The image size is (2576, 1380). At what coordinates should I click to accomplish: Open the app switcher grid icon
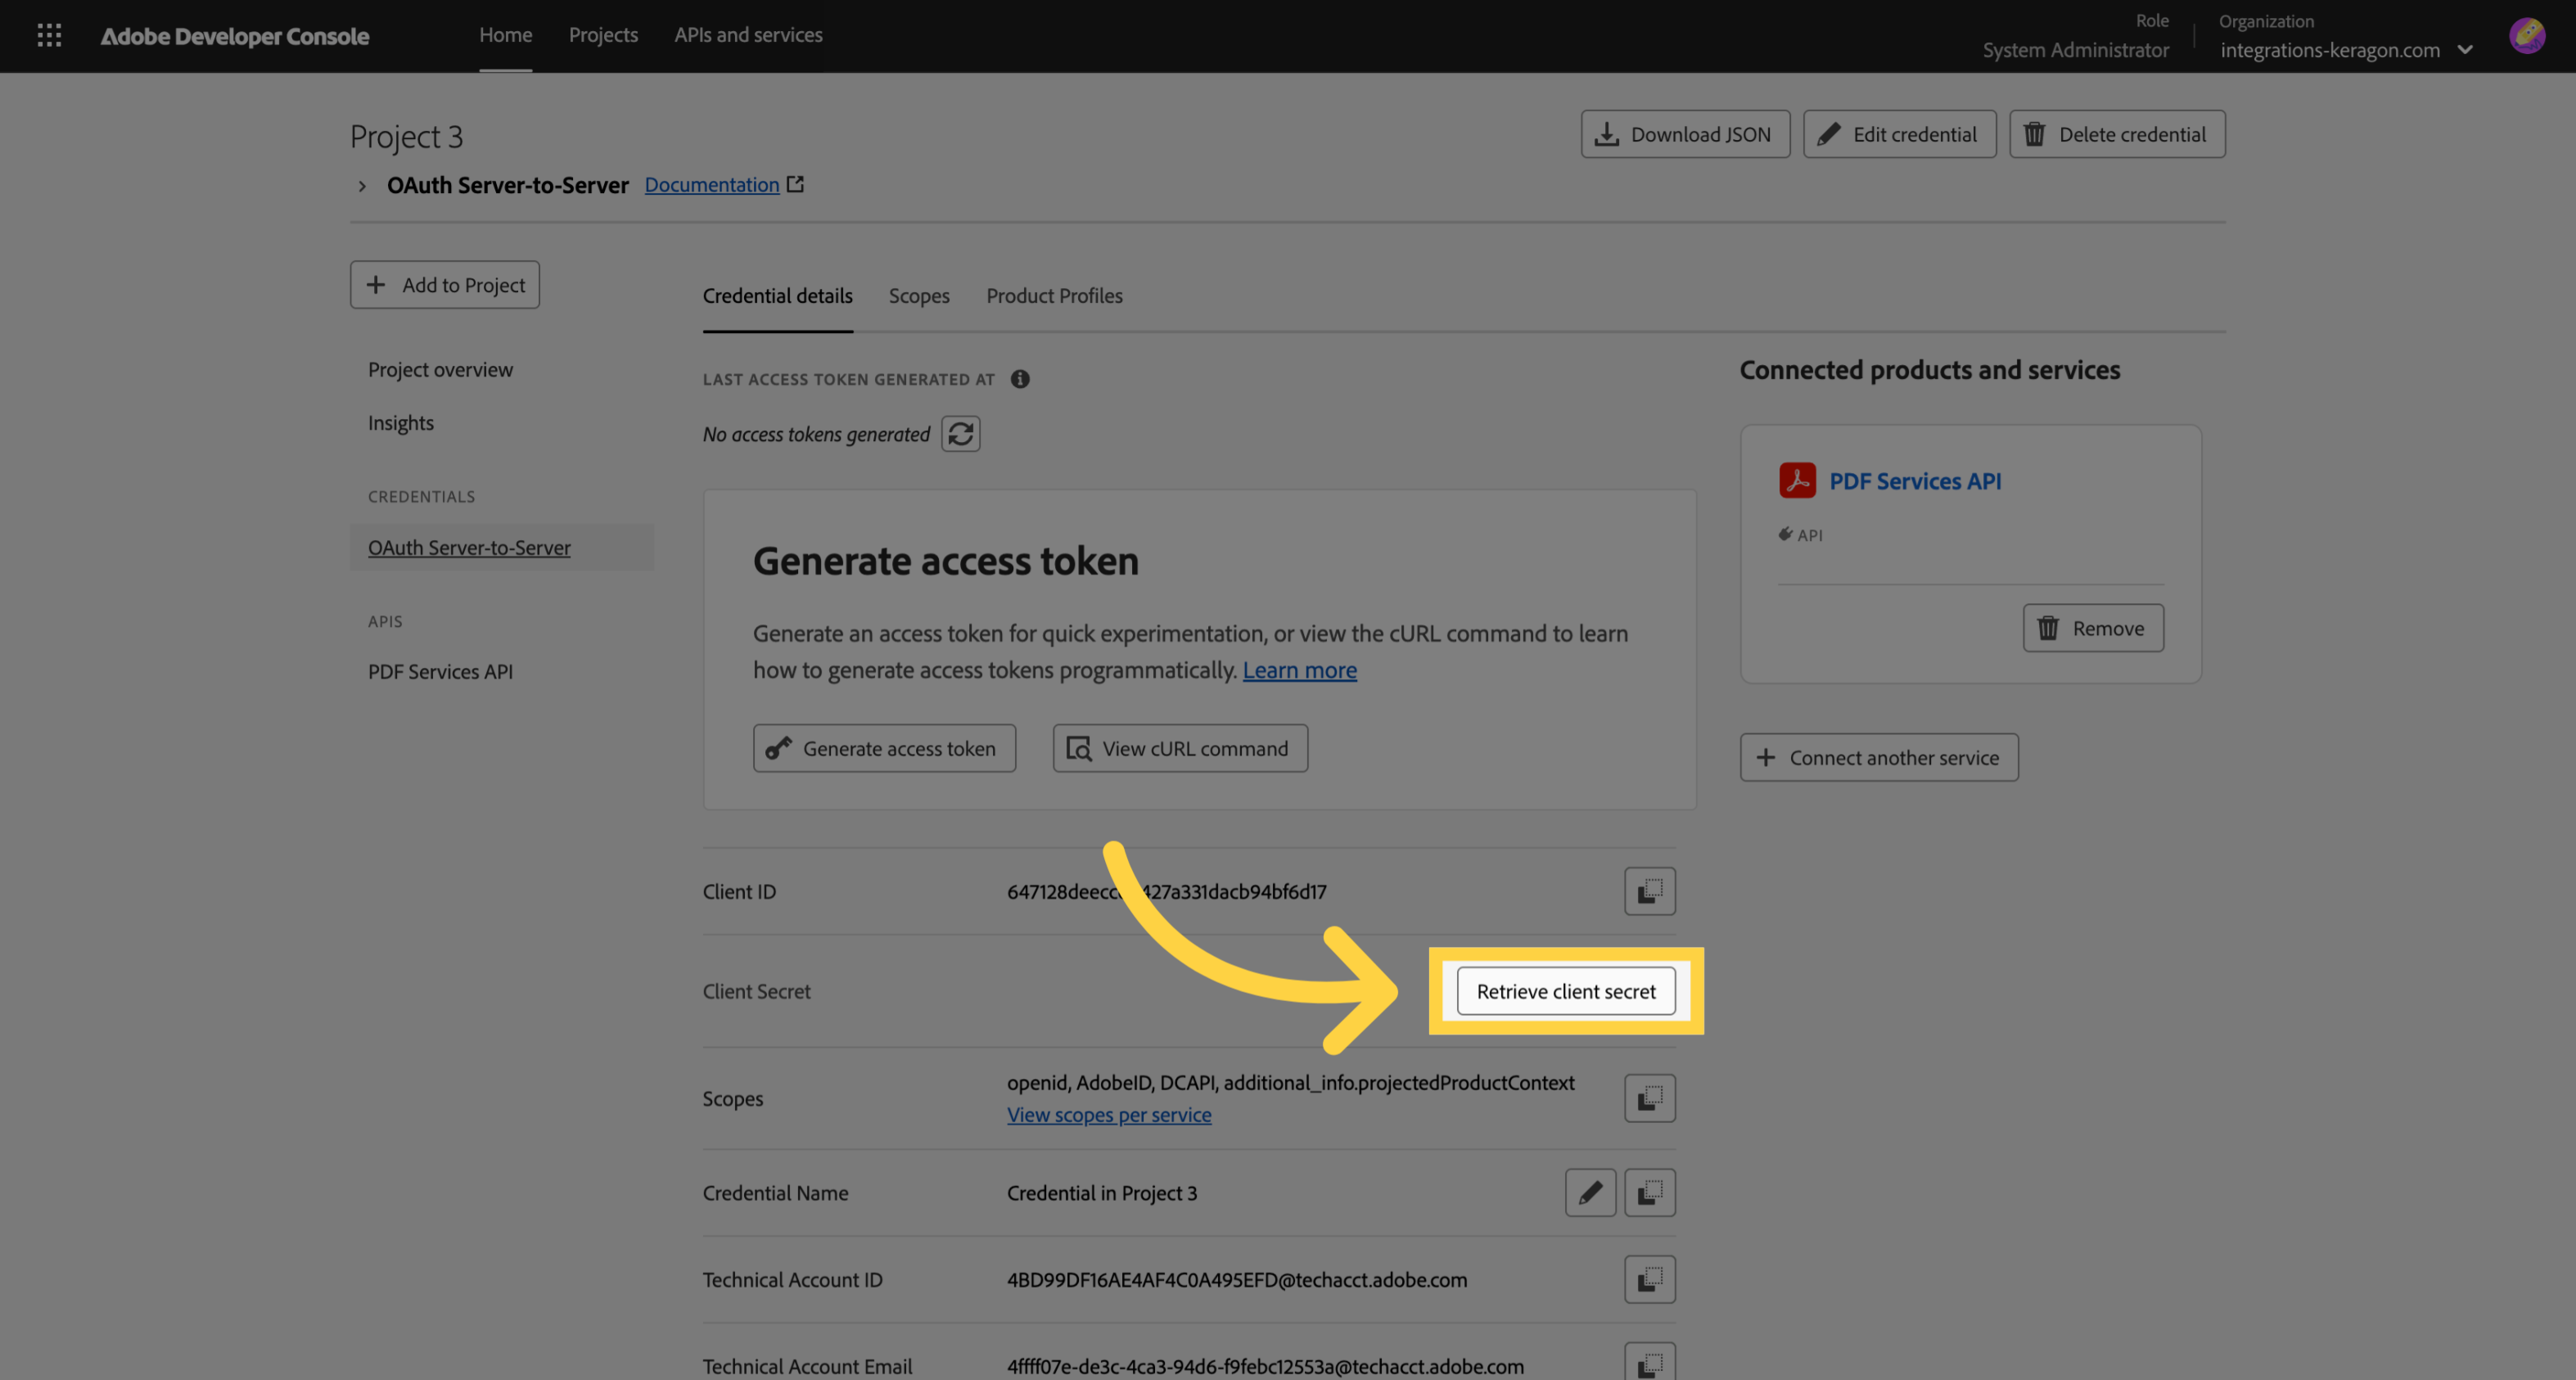click(49, 36)
